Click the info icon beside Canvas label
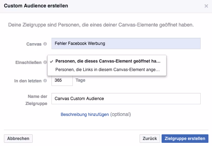The width and height of the screenshot is (212, 146). (45, 44)
